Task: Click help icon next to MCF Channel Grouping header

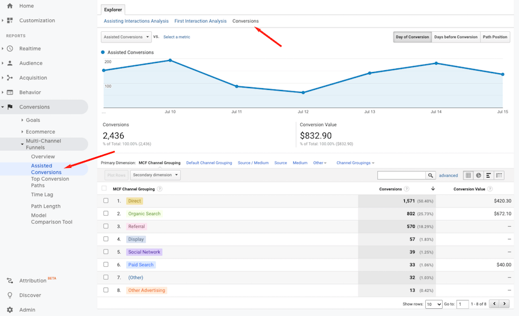Action: click(160, 189)
